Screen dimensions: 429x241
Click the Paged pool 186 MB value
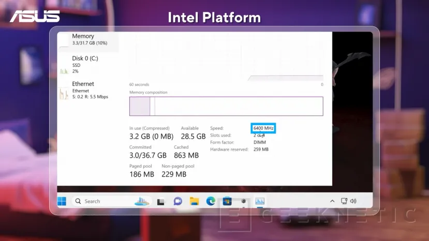tap(142, 174)
